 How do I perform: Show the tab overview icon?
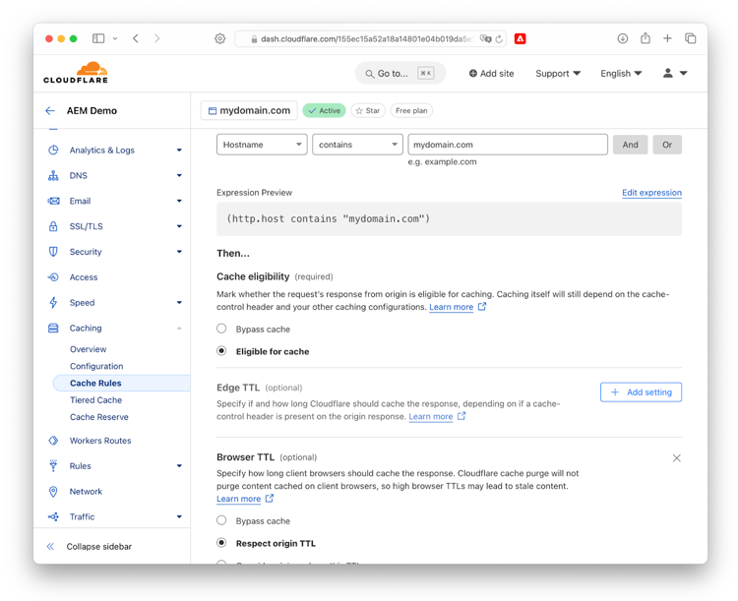tap(691, 38)
